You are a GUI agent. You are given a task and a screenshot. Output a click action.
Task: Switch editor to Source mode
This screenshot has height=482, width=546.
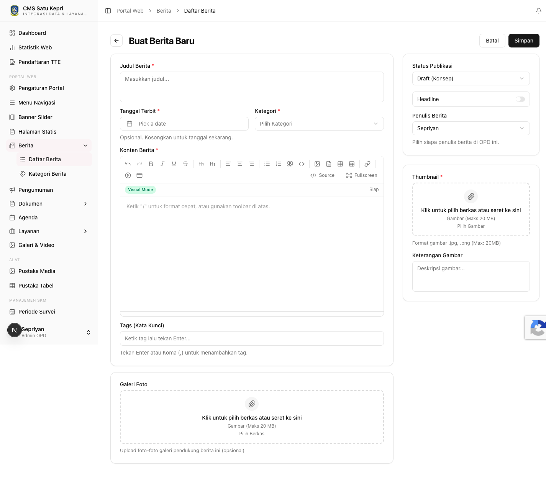pyautogui.click(x=322, y=175)
